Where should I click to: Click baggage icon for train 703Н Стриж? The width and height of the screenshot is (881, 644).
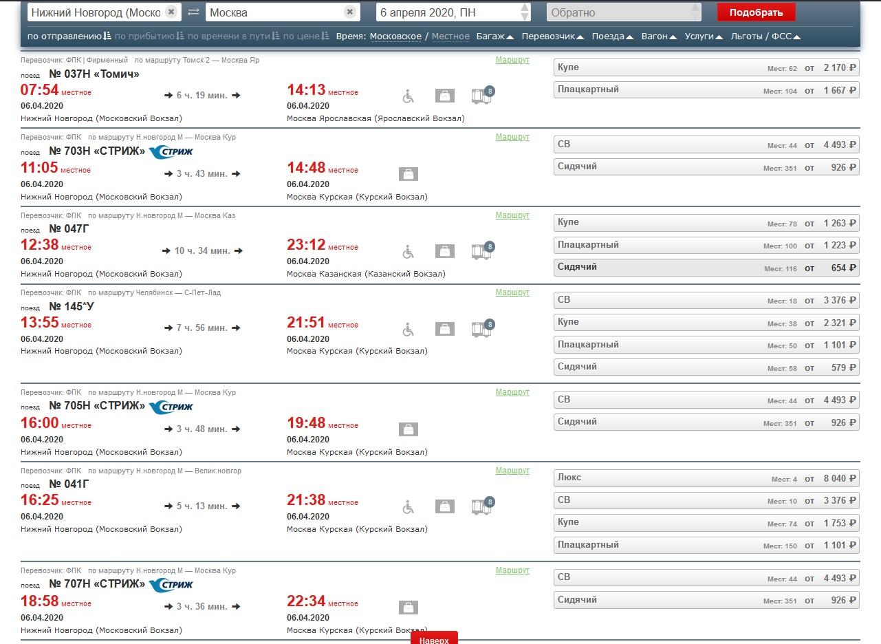click(409, 174)
